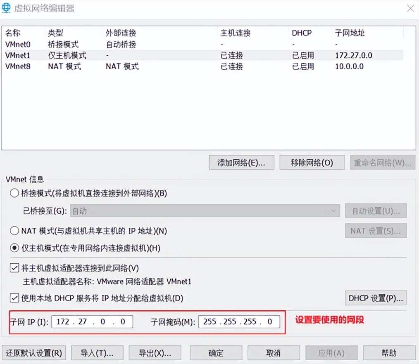The height and width of the screenshot is (364, 419).
Task: Select the 桥接模式 radio button
Action: pos(14,193)
